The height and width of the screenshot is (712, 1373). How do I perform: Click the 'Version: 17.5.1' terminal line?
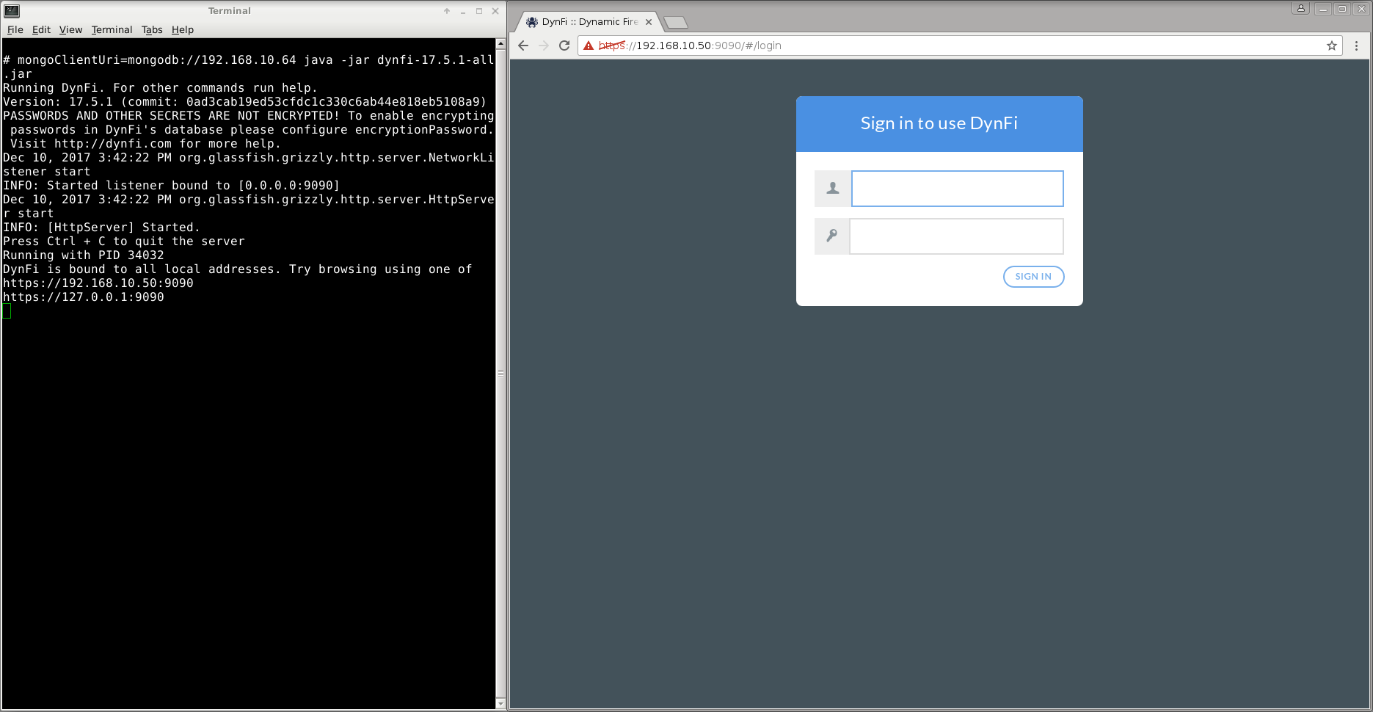[245, 102]
